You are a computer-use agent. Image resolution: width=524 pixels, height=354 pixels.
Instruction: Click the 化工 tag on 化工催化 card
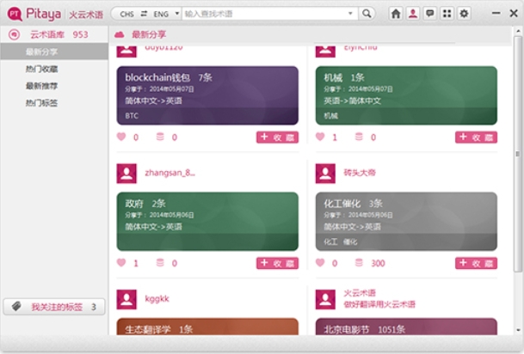330,242
